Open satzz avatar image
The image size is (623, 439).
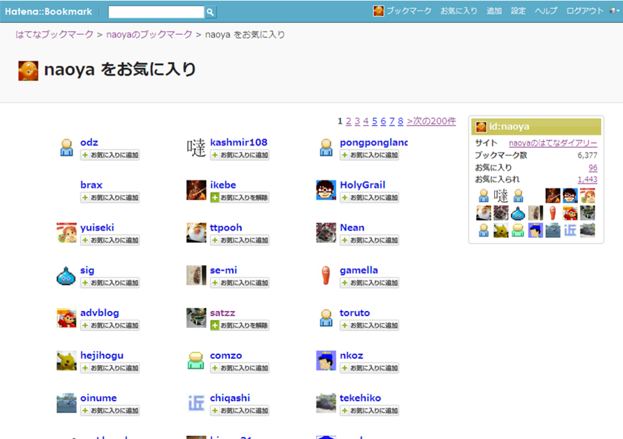[x=196, y=318]
